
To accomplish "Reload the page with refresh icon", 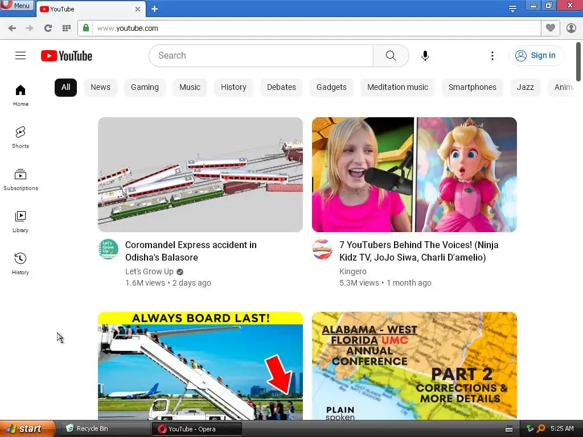I will click(x=48, y=28).
